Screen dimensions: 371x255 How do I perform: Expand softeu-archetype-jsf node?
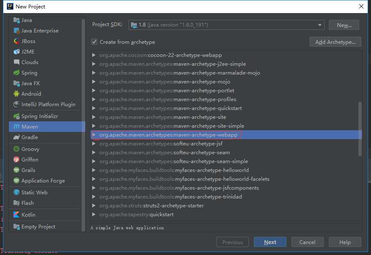tap(93, 143)
